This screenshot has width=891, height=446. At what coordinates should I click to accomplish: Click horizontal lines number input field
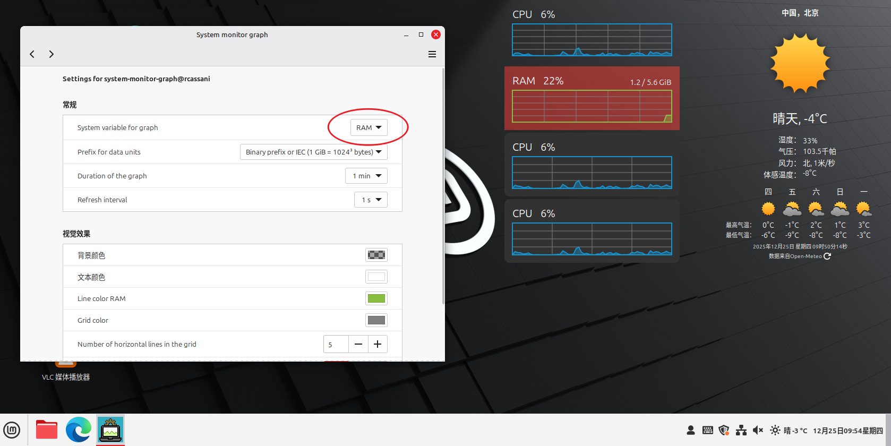[336, 344]
